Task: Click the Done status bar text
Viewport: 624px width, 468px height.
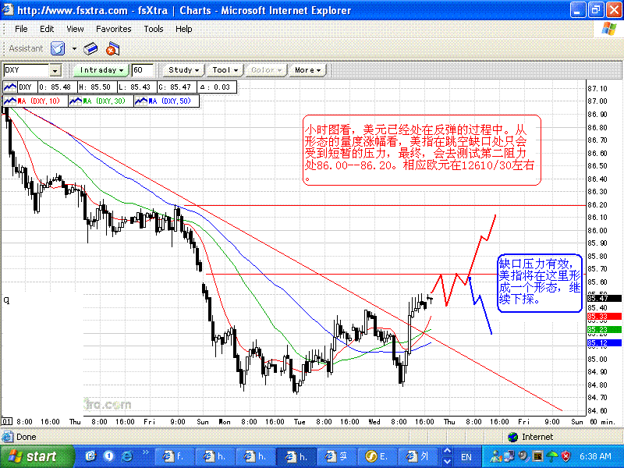Action: coord(26,437)
